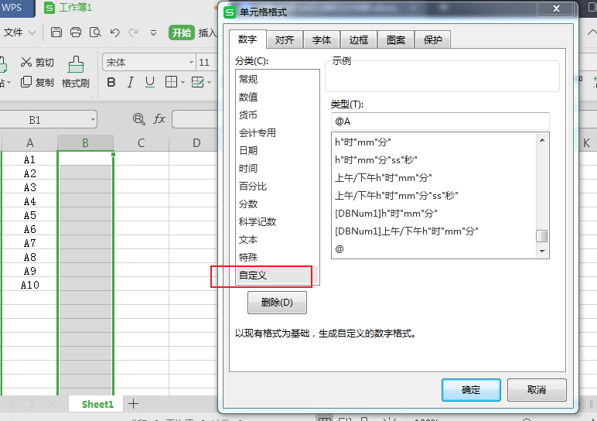This screenshot has height=421, width=597.
Task: Select 时间 category
Action: tap(277, 169)
